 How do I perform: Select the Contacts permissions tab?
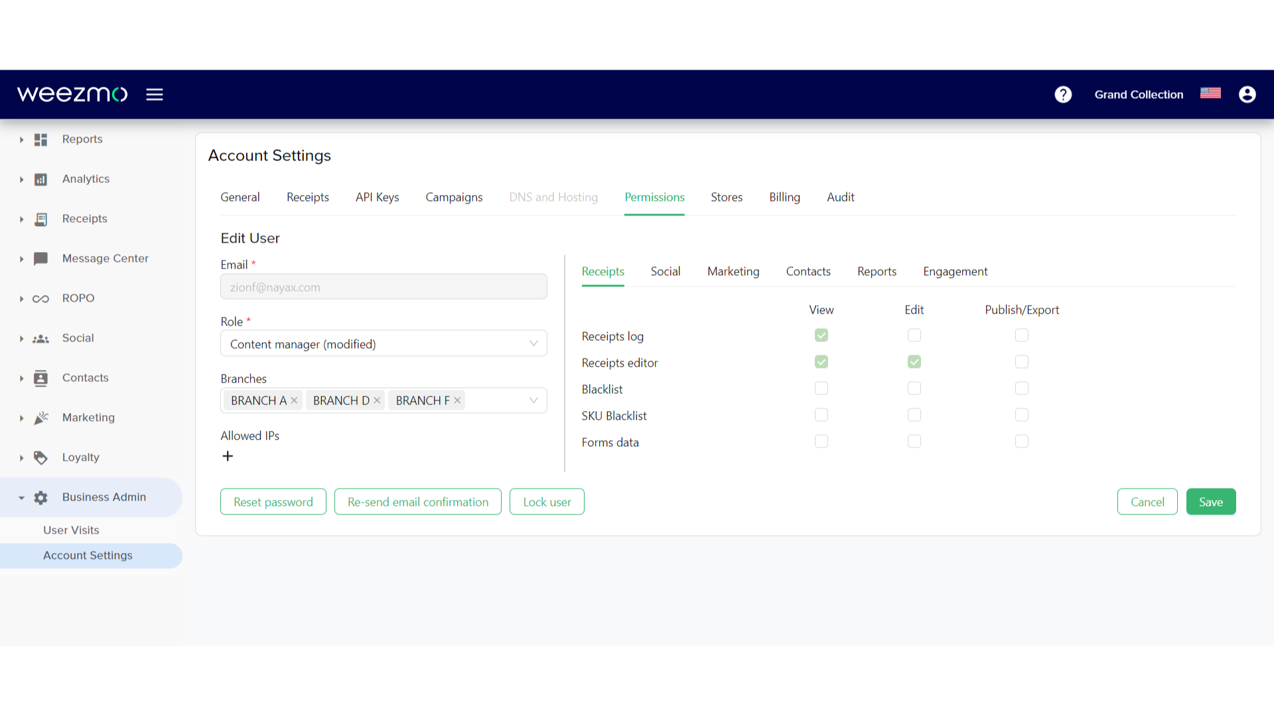(808, 271)
